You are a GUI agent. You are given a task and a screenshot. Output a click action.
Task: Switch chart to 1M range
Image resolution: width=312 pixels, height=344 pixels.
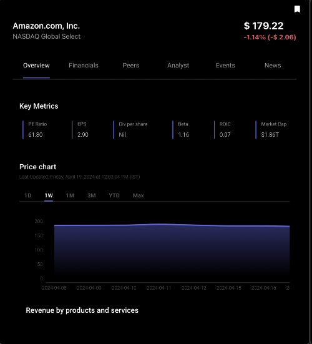pyautogui.click(x=70, y=195)
